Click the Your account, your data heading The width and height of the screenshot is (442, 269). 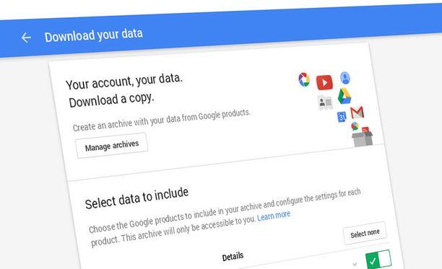pos(124,81)
